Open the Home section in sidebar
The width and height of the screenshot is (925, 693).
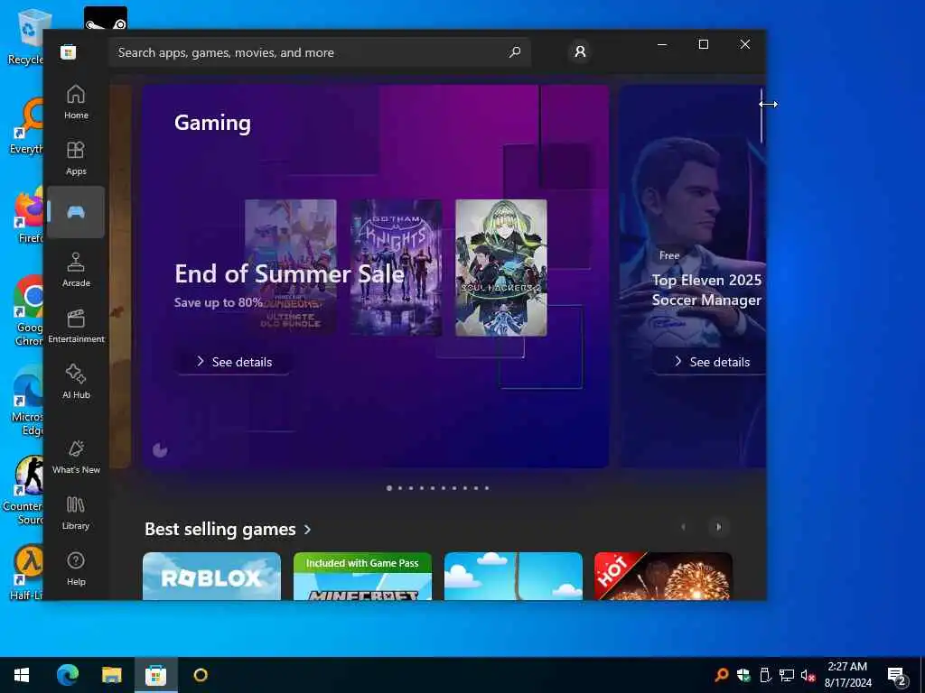pyautogui.click(x=76, y=103)
